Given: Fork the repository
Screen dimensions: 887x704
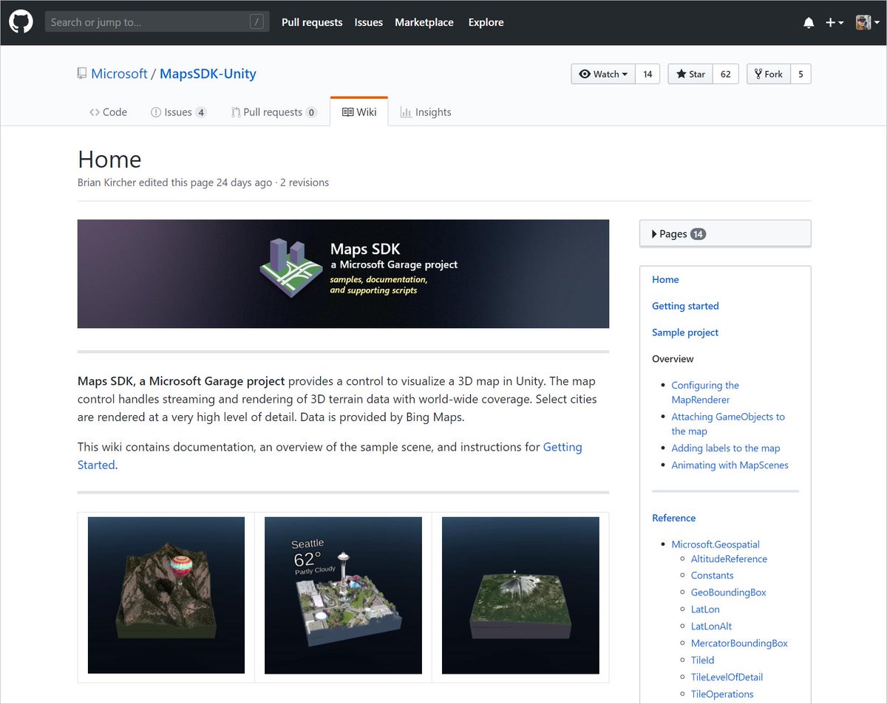Looking at the screenshot, I should 769,74.
